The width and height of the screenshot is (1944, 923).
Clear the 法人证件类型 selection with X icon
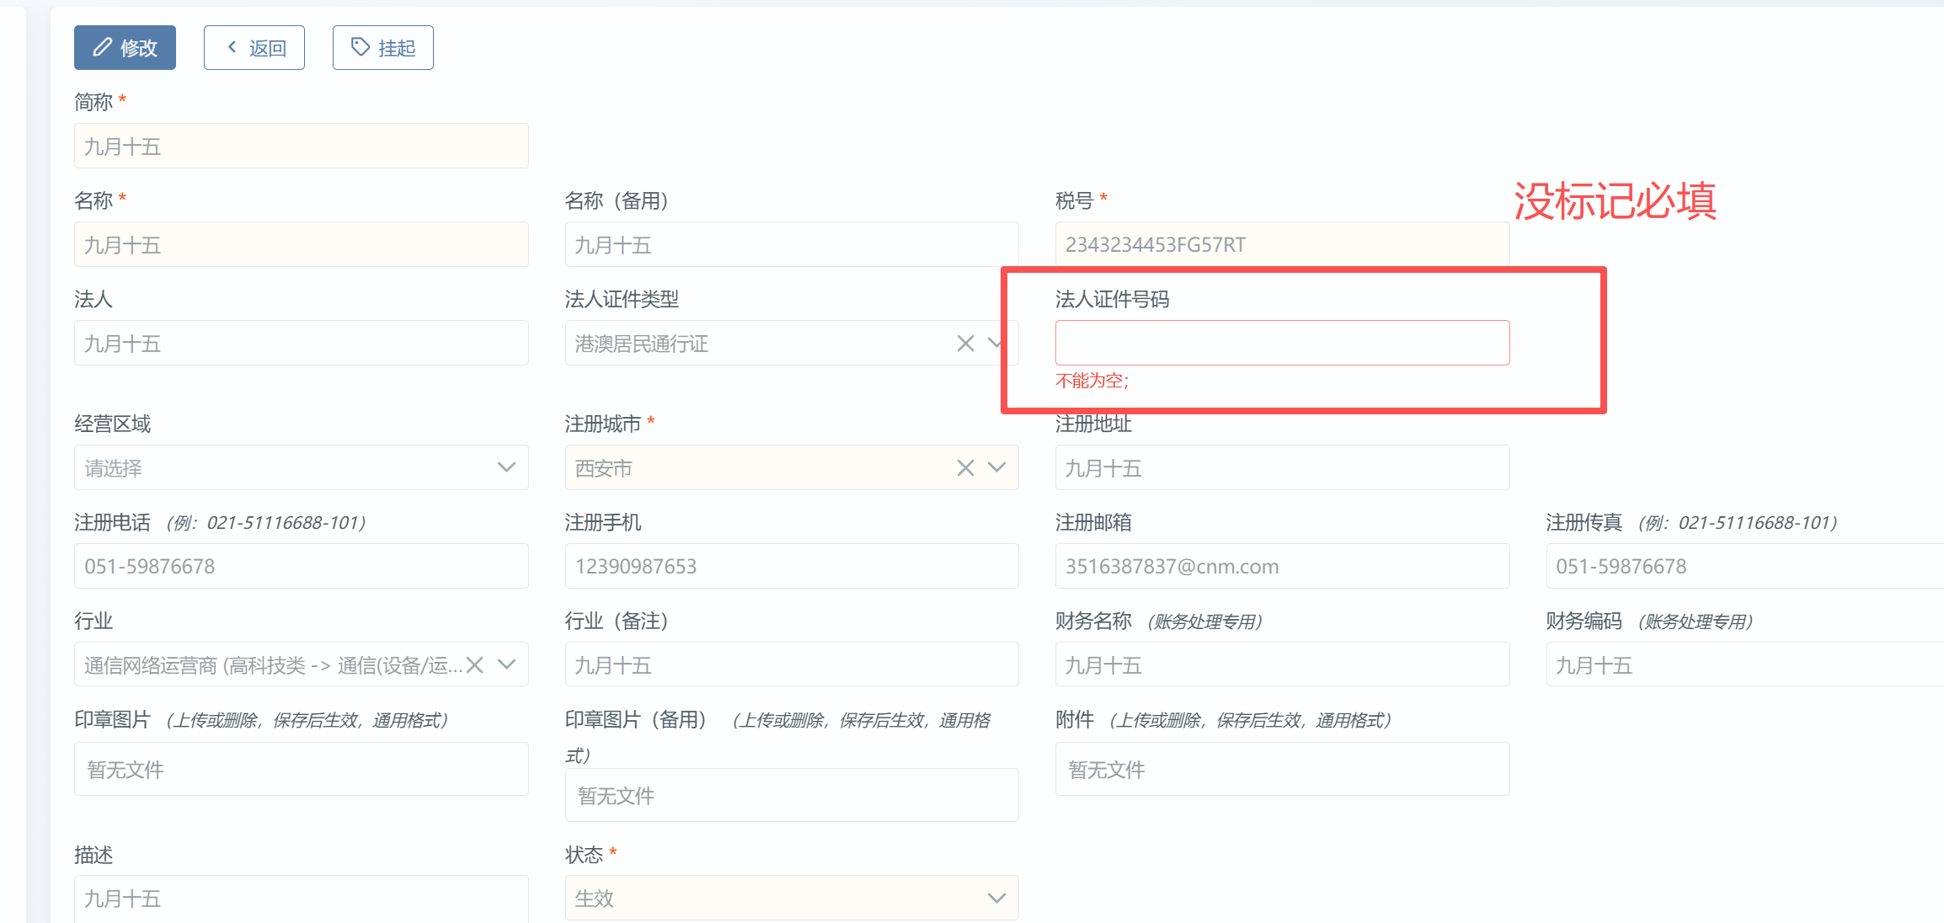pos(965,343)
